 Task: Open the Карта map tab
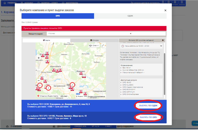46,40
